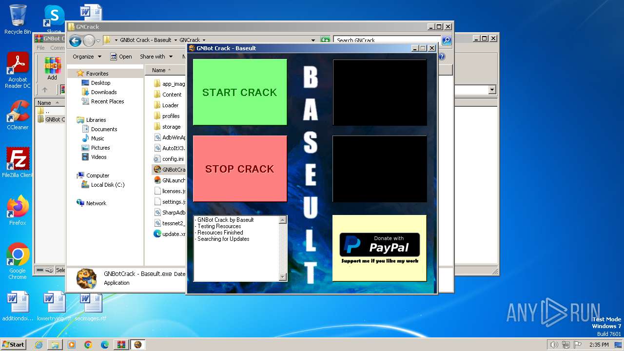Click Explorer forward navigation button

coord(89,40)
